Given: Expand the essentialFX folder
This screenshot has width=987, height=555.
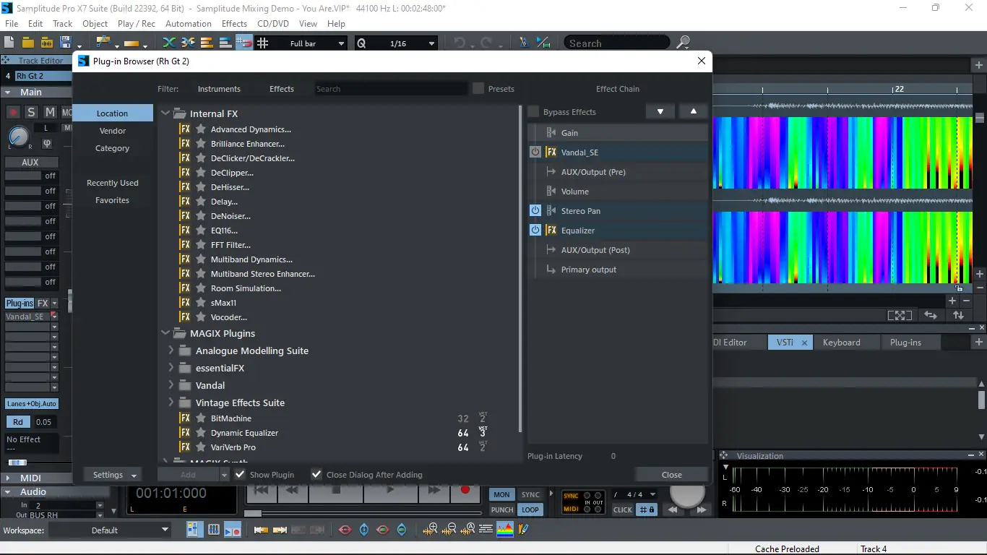Looking at the screenshot, I should coord(171,368).
